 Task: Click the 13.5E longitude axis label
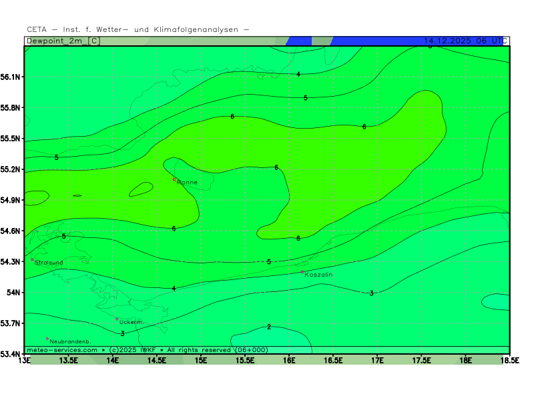pyautogui.click(x=69, y=361)
